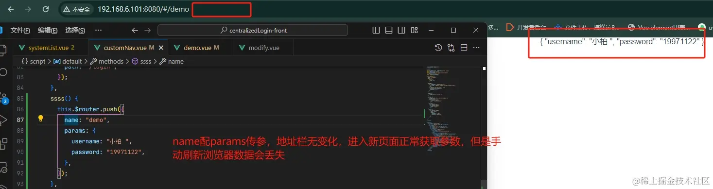Expand the hidden menus via the ellipsis

coord(98,30)
